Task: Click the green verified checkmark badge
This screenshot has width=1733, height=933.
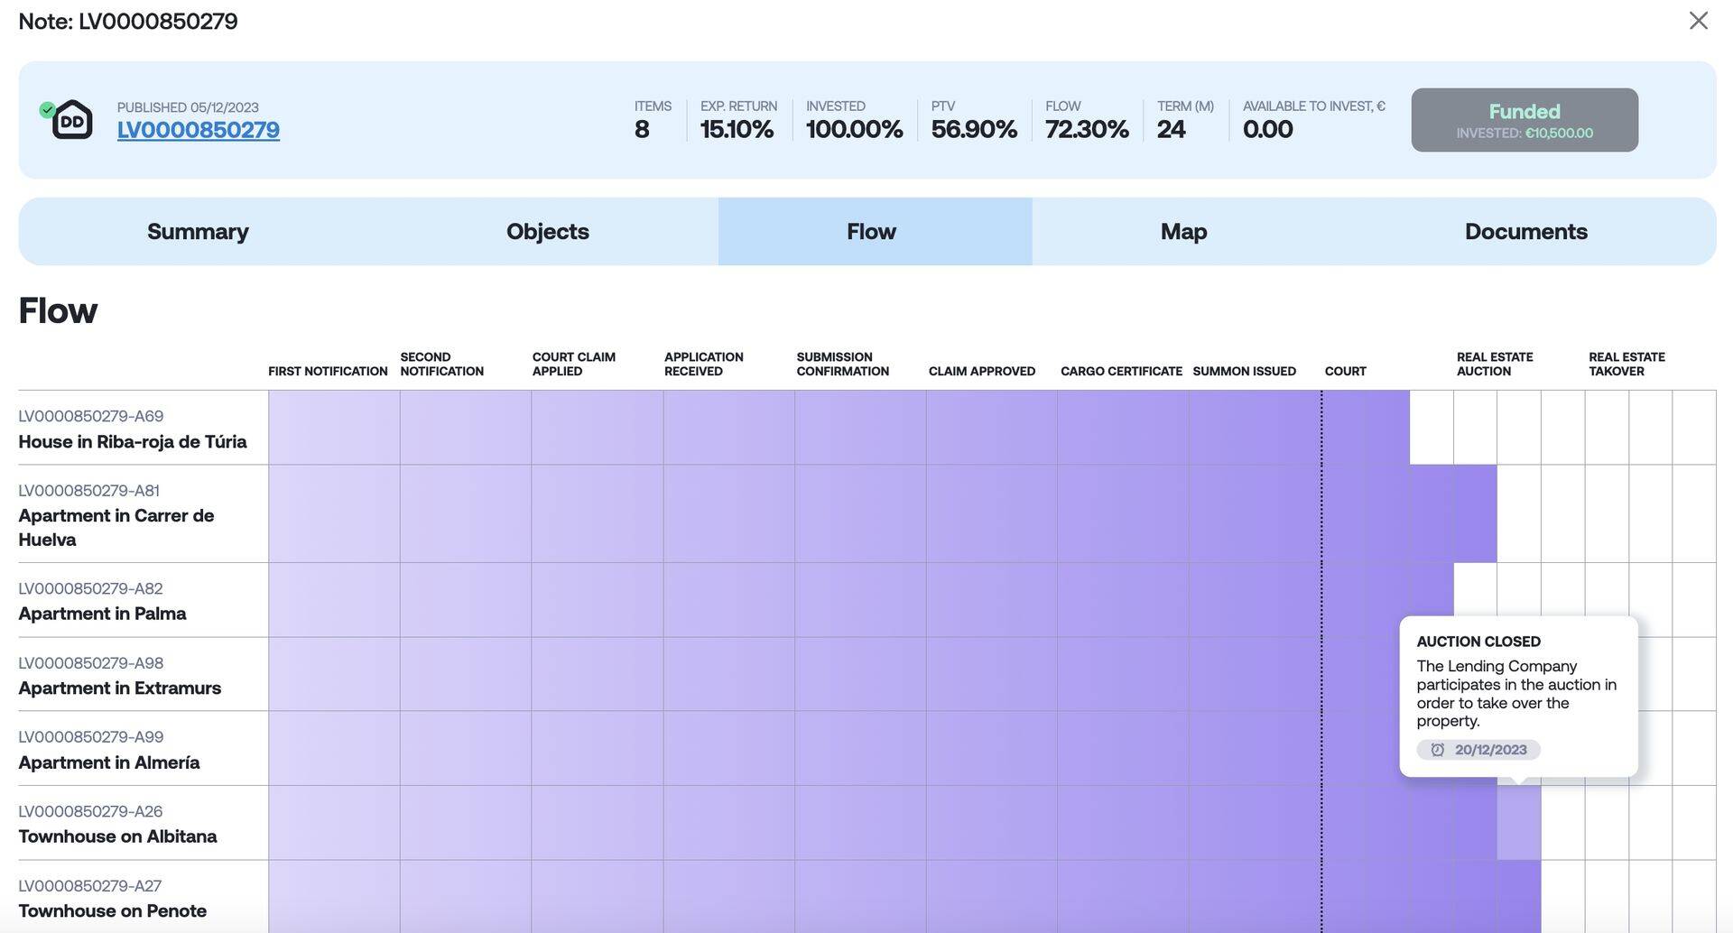Action: (47, 109)
